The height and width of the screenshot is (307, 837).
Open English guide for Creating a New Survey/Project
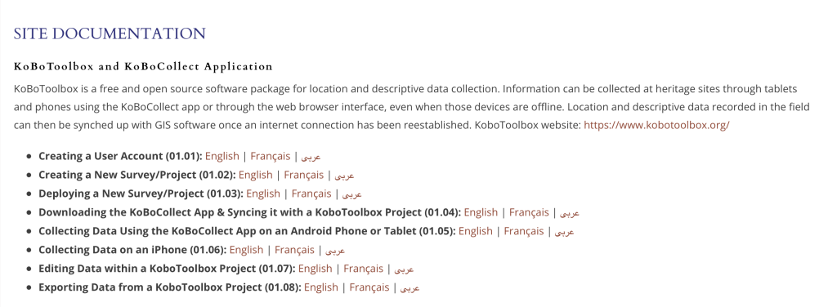point(255,175)
